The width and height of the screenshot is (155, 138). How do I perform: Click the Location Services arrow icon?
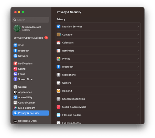pos(58,27)
